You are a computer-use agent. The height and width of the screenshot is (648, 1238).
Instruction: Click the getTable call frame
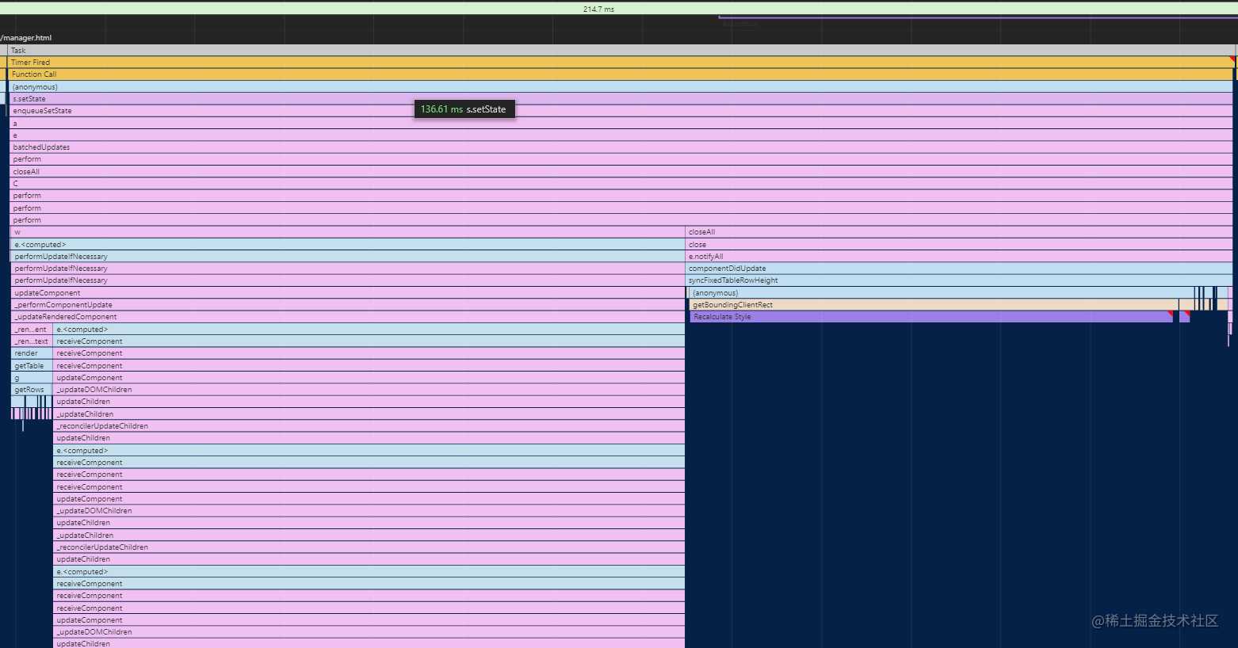pos(32,366)
